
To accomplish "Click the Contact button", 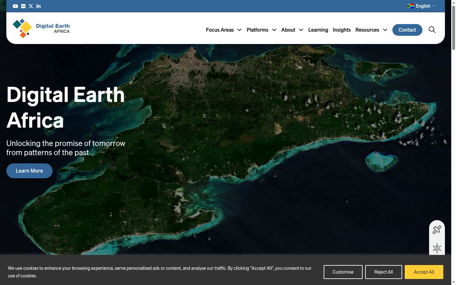I will 407,30.
